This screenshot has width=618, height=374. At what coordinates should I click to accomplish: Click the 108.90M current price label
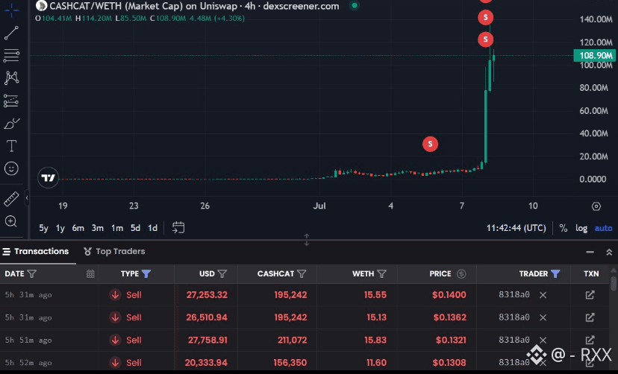595,55
